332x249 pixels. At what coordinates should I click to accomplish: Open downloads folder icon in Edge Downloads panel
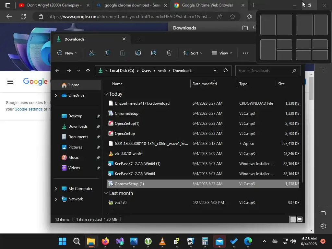click(x=245, y=28)
